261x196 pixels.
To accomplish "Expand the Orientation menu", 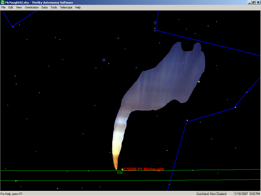I will coord(32,7).
